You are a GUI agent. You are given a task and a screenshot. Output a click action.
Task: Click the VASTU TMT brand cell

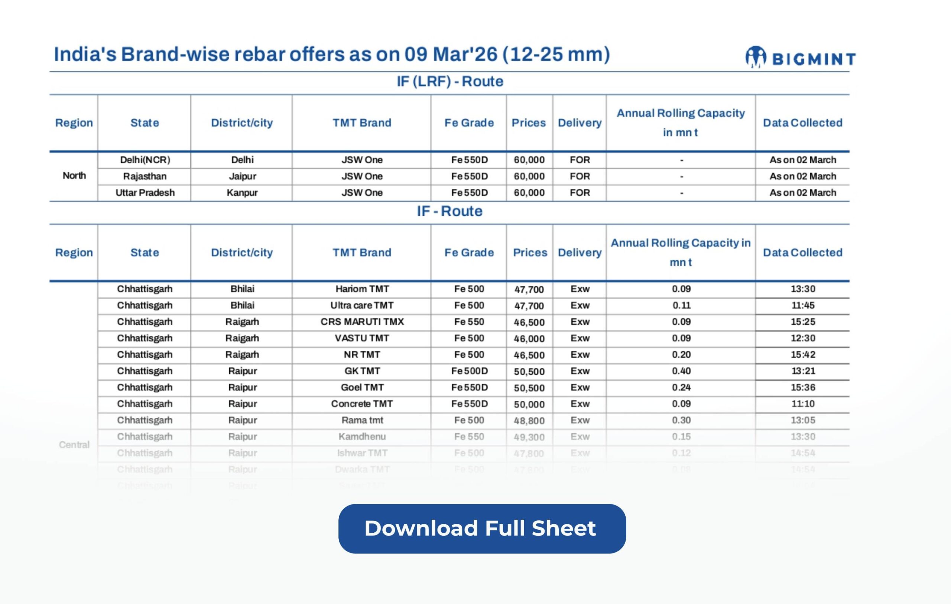coord(362,338)
